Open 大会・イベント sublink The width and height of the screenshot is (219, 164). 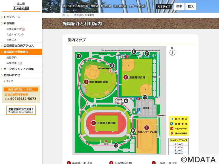pyautogui.click(x=15, y=34)
